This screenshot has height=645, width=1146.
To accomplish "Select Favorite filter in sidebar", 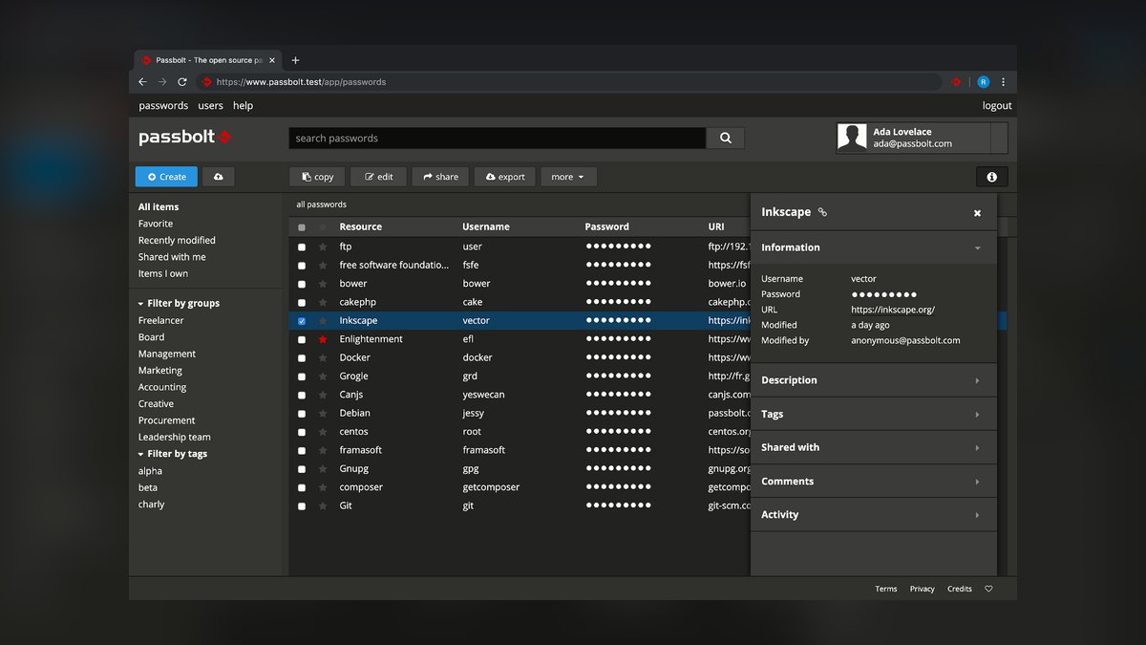I will 156,224.
